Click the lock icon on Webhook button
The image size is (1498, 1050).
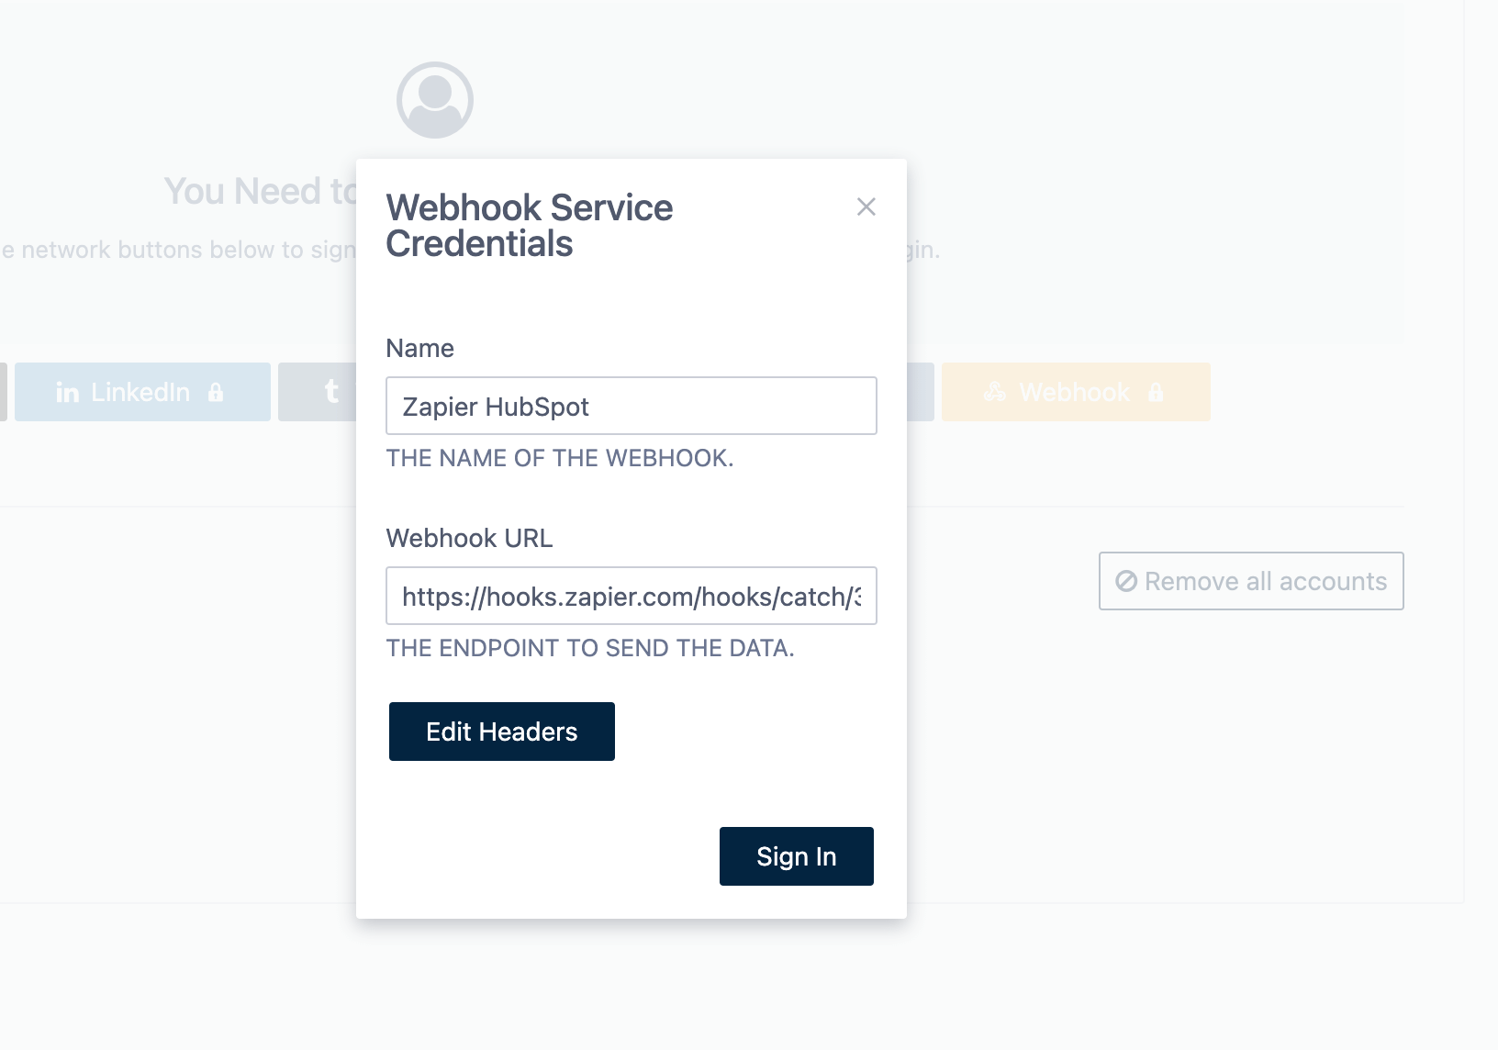pyautogui.click(x=1156, y=393)
